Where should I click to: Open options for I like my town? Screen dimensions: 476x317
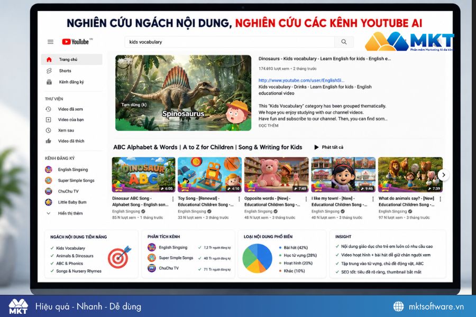[373, 199]
